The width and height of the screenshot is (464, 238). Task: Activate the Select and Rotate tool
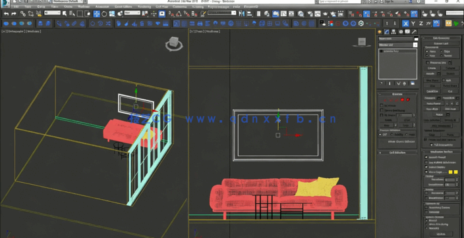pos(104,14)
